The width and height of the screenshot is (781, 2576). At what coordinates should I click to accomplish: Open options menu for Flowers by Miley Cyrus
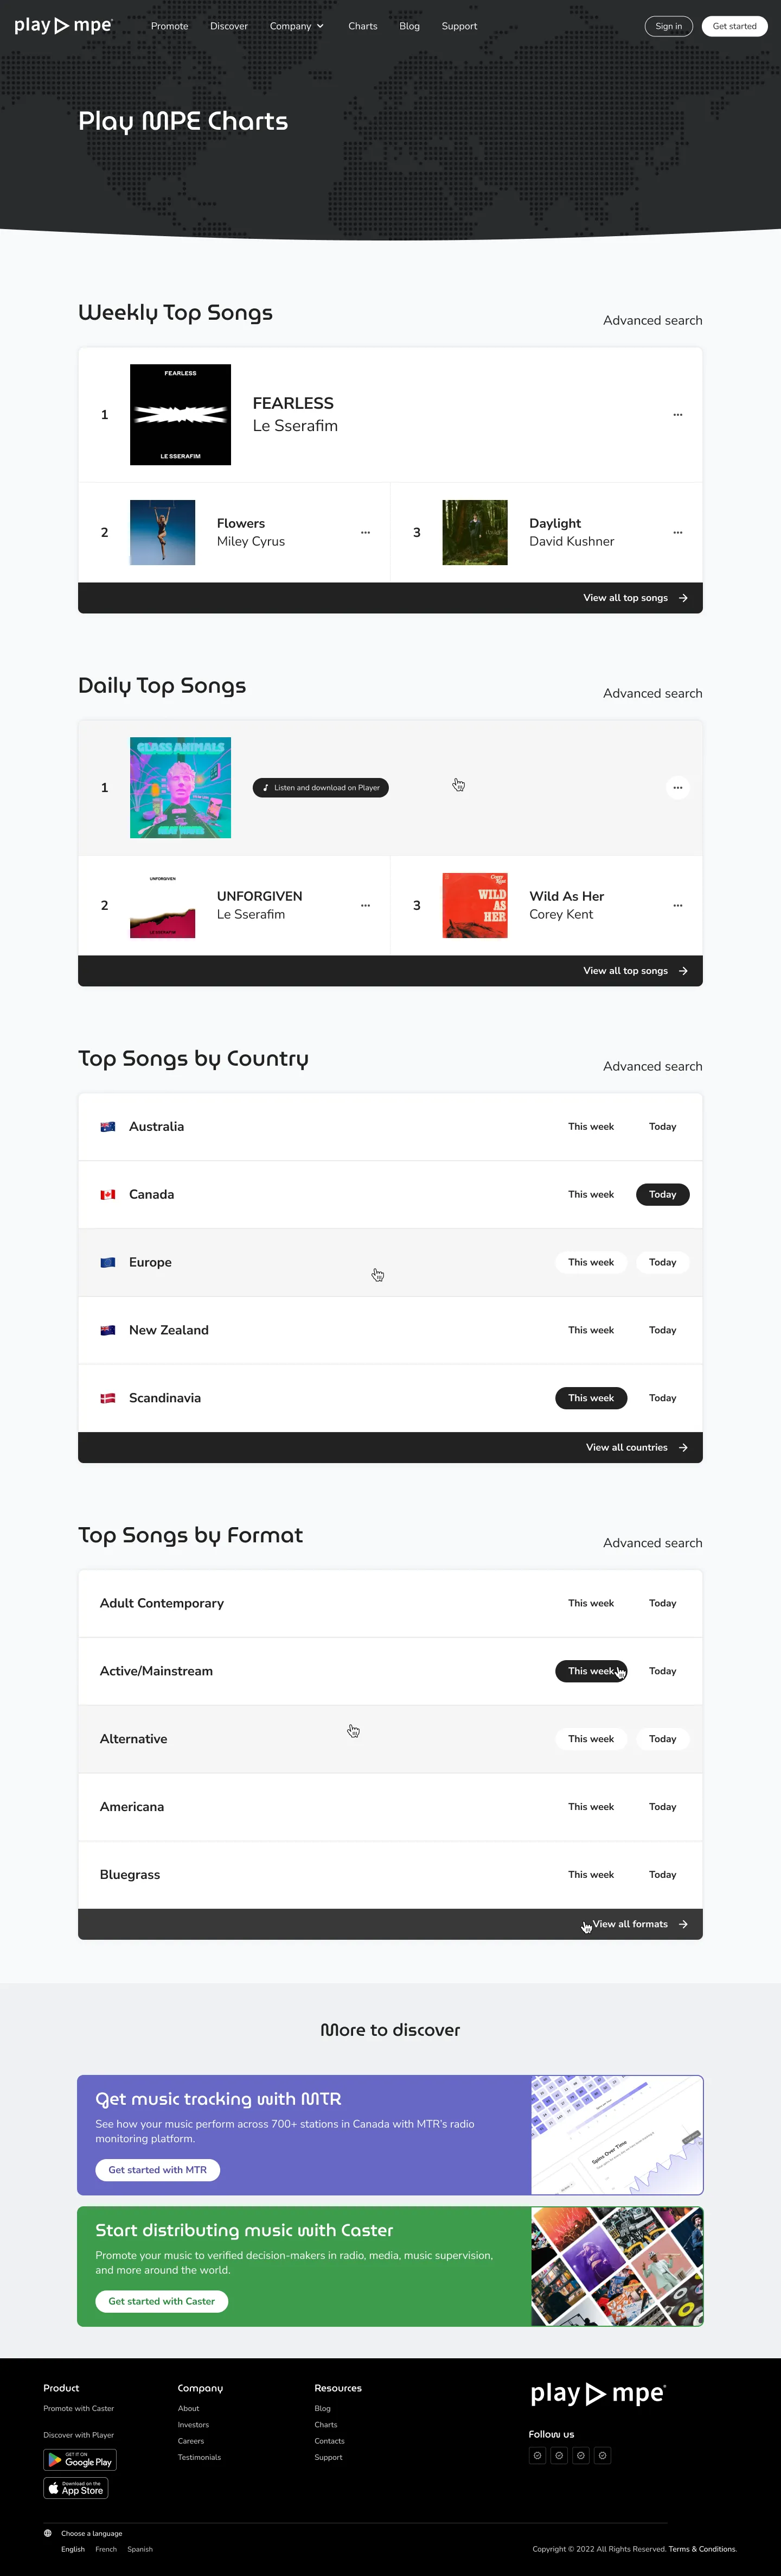coord(364,532)
